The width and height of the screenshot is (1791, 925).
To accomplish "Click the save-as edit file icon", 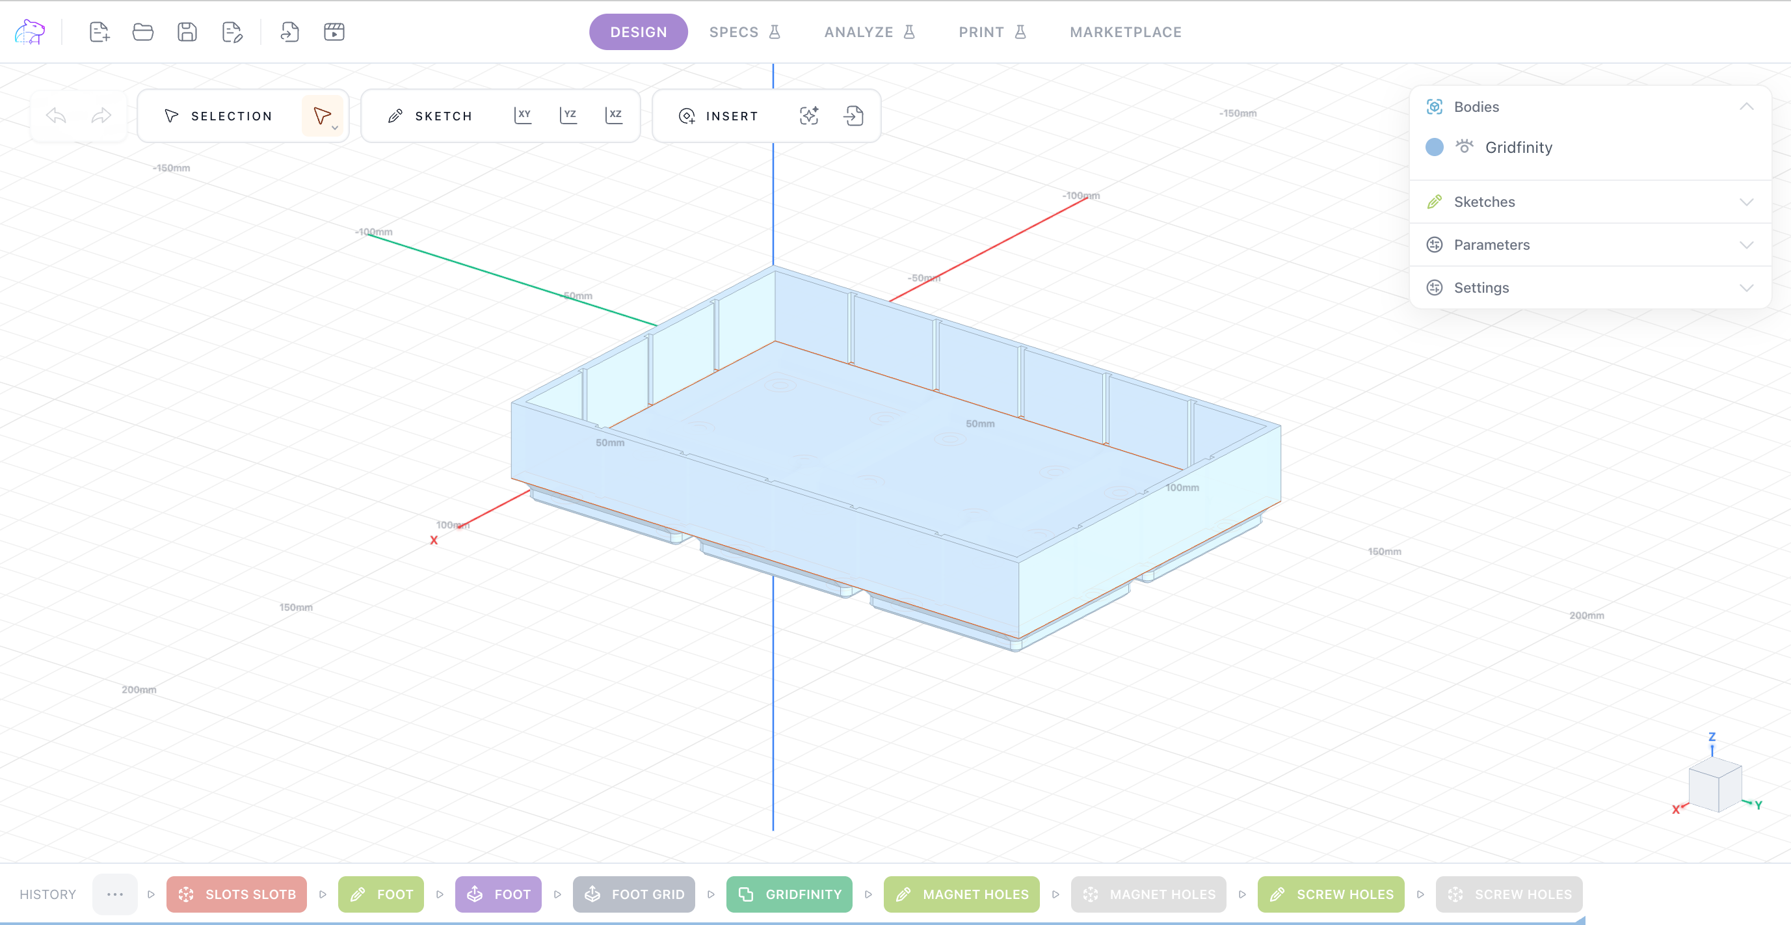I will (232, 32).
